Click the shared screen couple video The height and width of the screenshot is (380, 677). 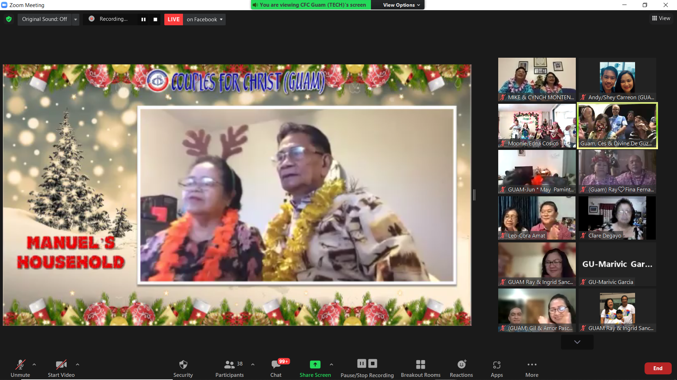click(x=297, y=195)
